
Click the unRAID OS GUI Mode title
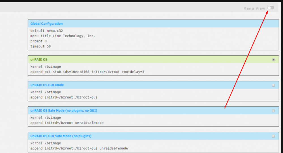point(47,85)
